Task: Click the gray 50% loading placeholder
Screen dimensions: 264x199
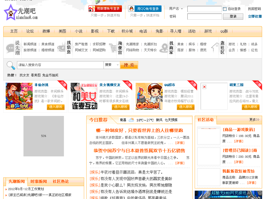Action: (x=44, y=136)
